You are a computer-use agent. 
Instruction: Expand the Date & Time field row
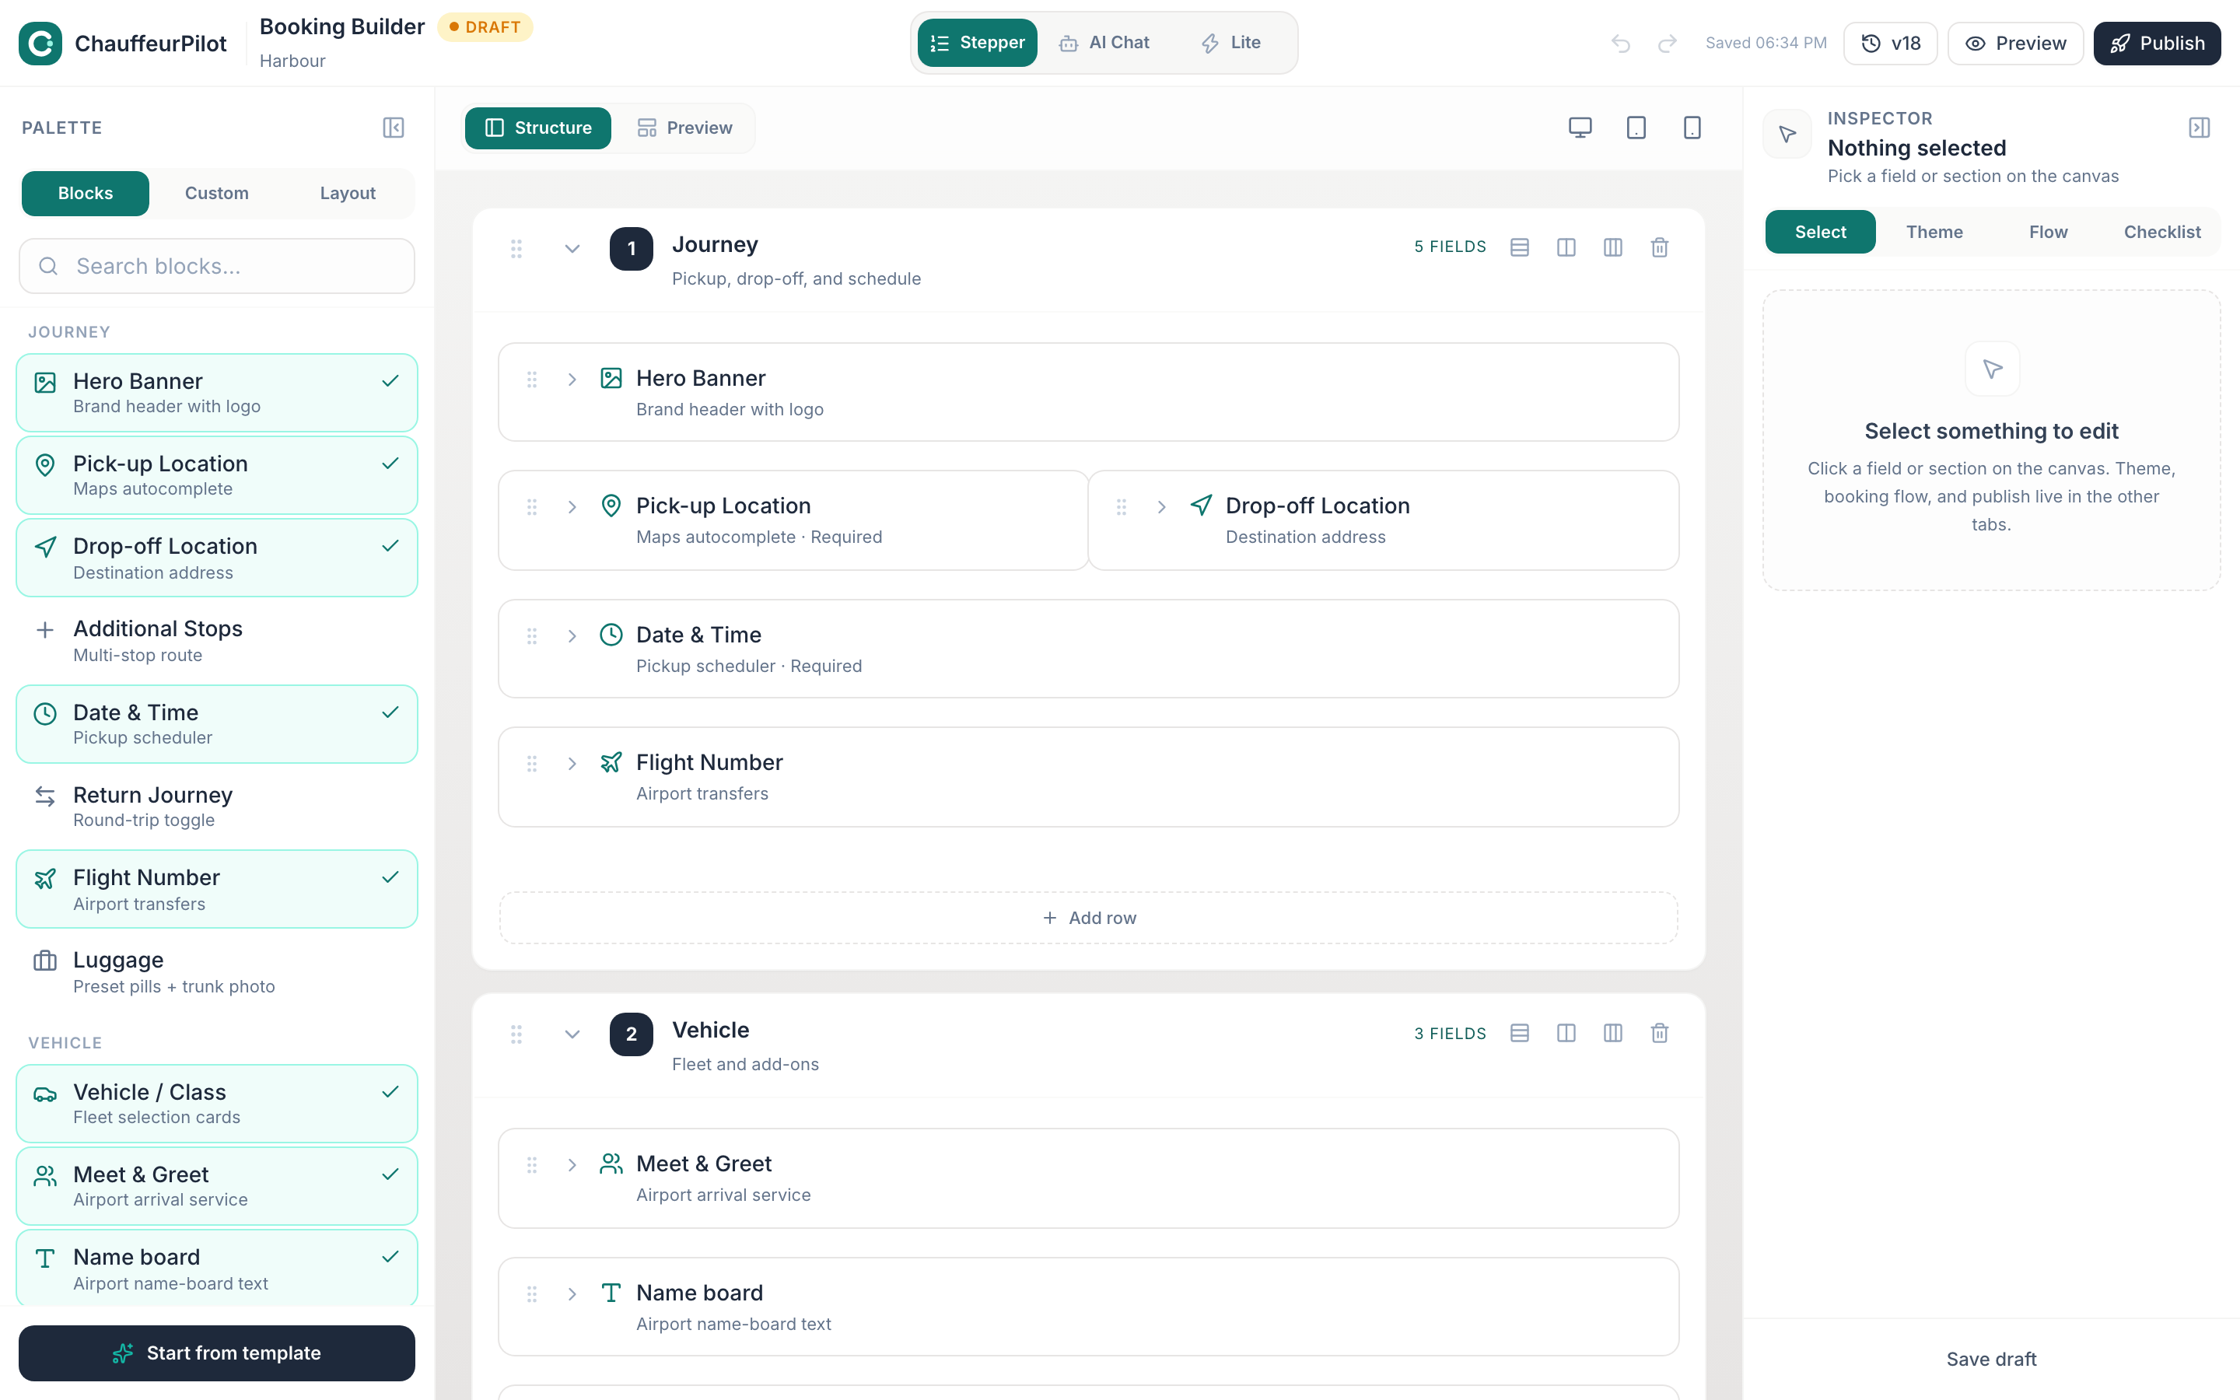click(x=572, y=636)
